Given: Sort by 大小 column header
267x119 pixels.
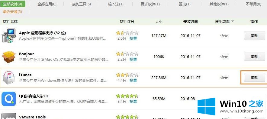Looking at the screenshot, I should pos(159,22).
